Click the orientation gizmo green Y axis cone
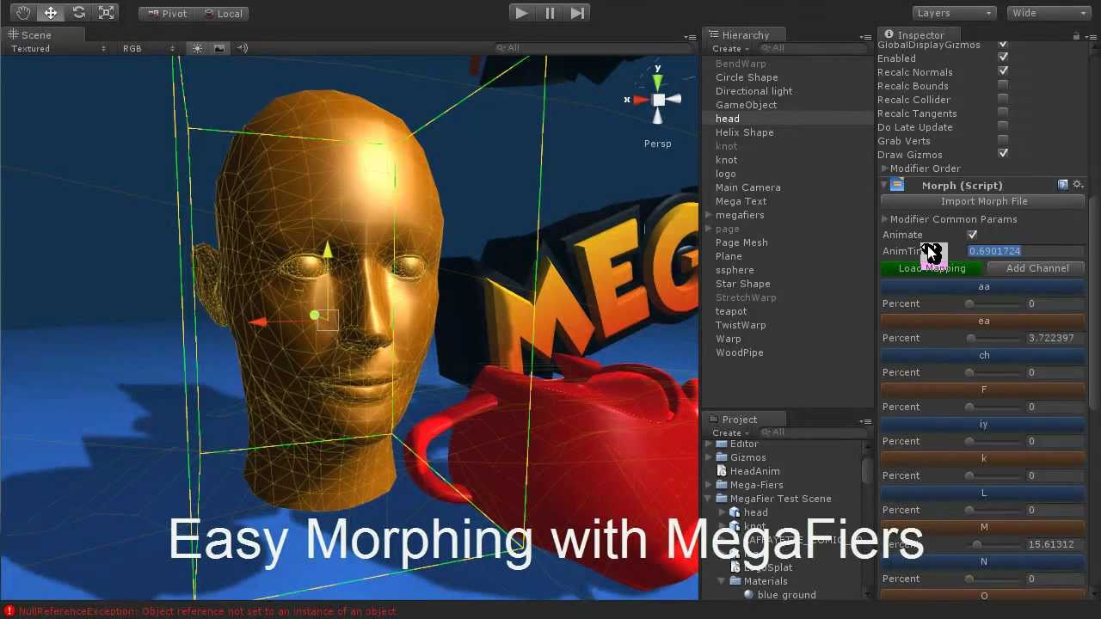Screen dimensions: 1101x619 coord(657,82)
